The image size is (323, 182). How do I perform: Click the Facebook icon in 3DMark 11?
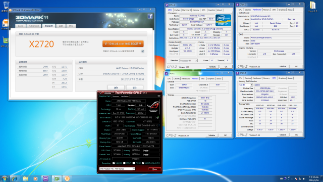click(150, 16)
